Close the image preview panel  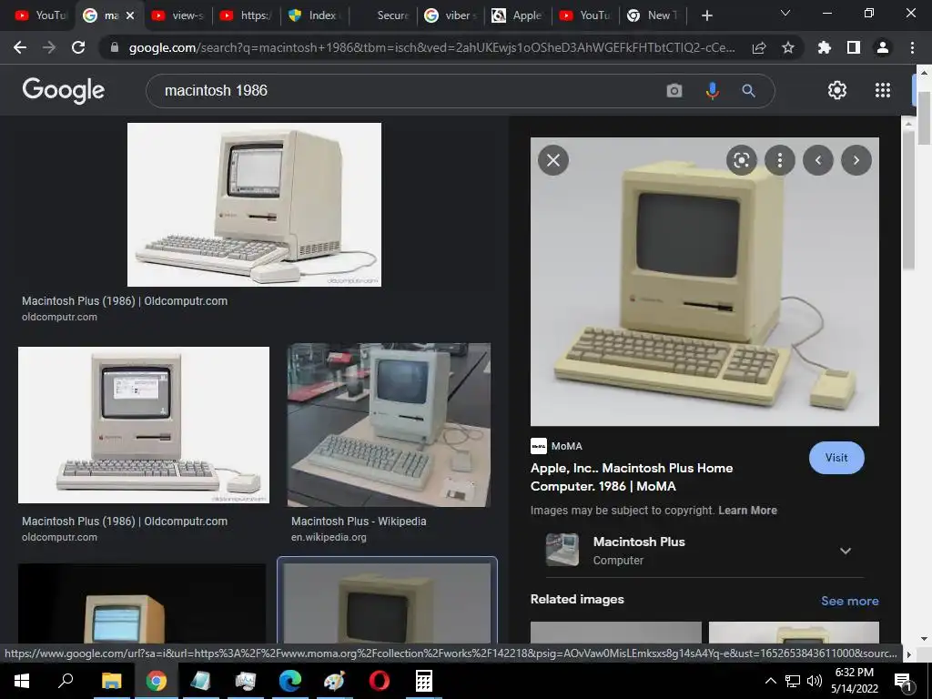(553, 160)
